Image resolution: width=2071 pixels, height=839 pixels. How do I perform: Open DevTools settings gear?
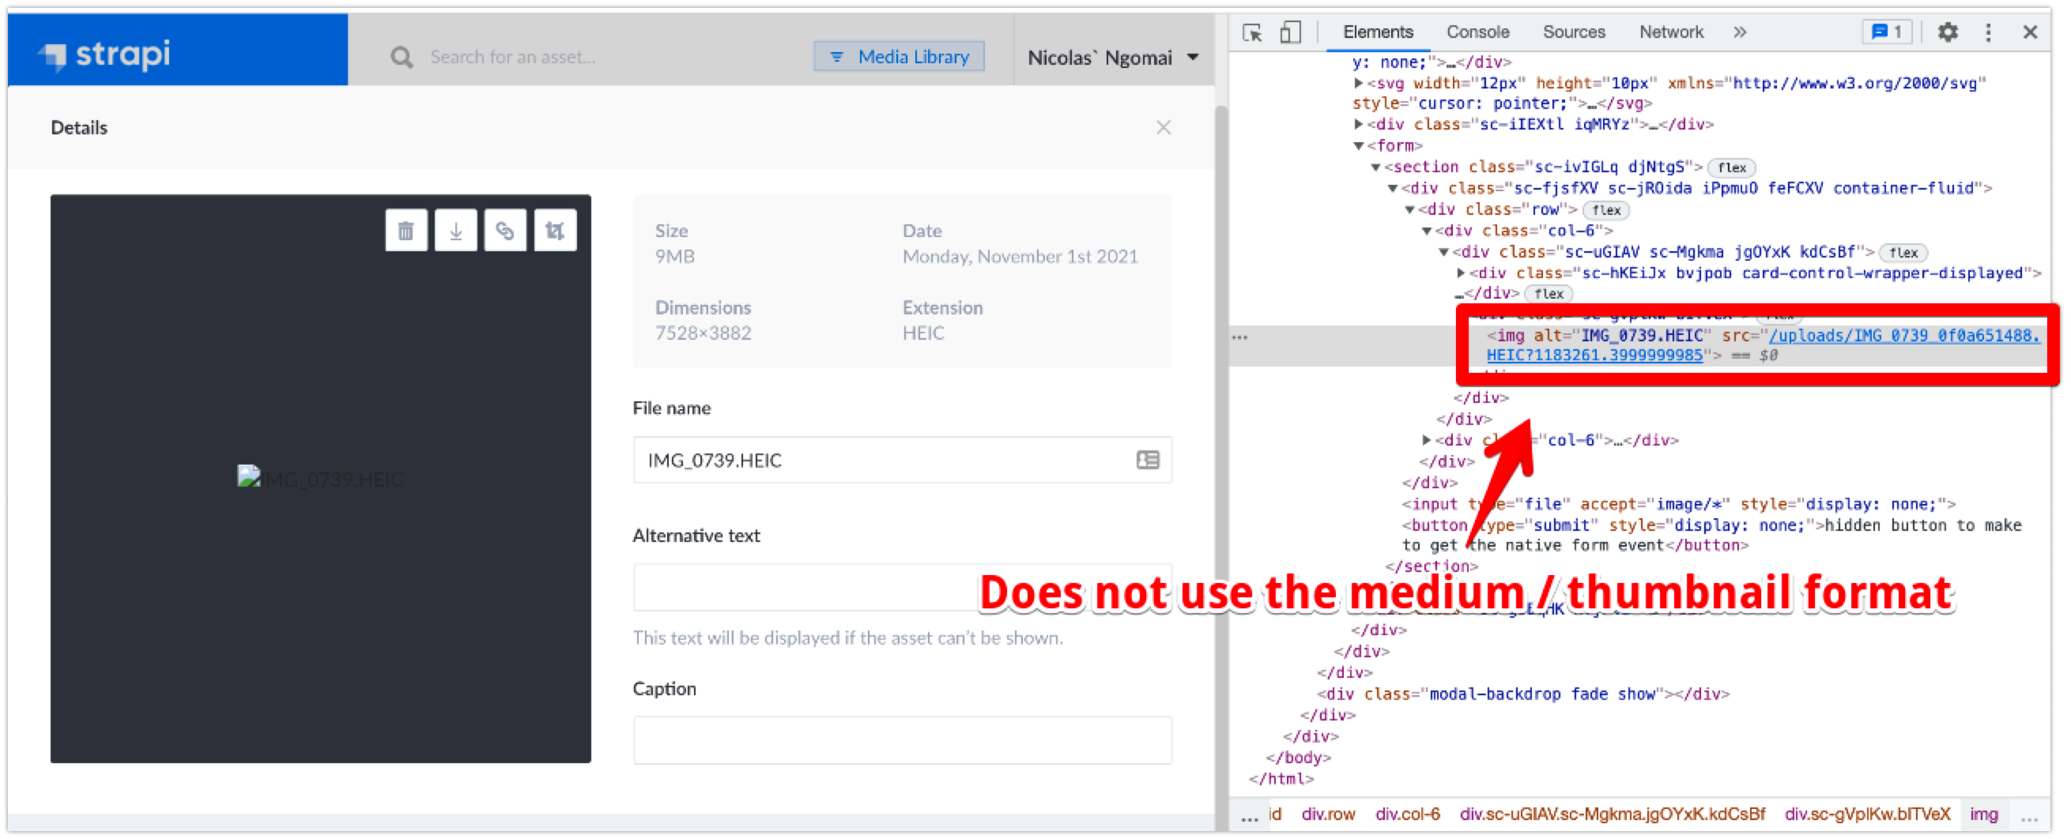pos(1947,32)
